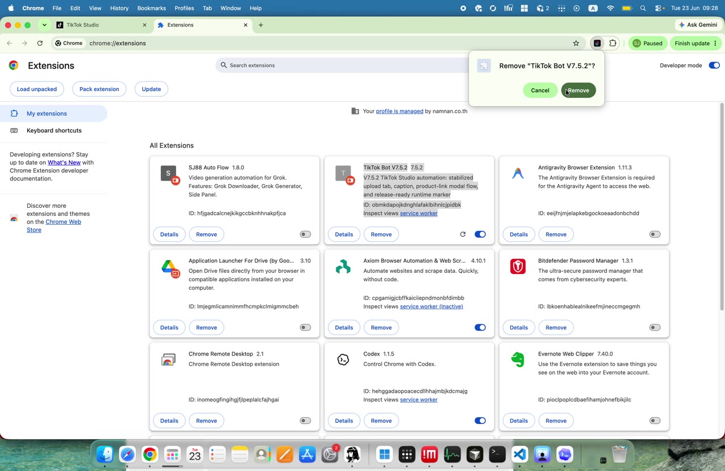Open the SJ Paused profile menu

[x=647, y=43]
